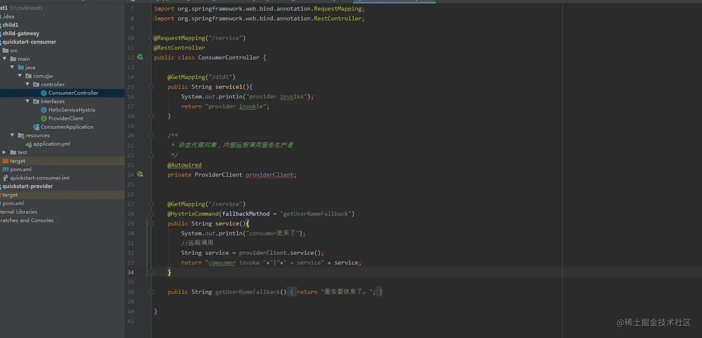The height and width of the screenshot is (338, 702).
Task: Fold the Javadoc comment at line 20
Action: tap(151, 135)
